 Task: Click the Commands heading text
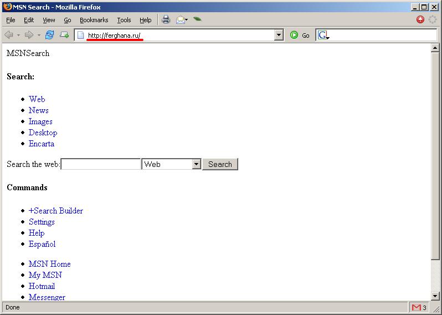(27, 187)
